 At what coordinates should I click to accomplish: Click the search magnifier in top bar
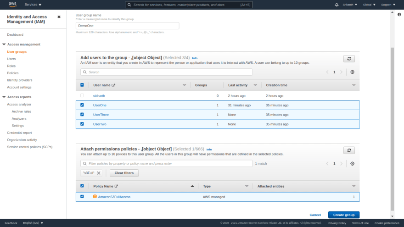click(129, 5)
